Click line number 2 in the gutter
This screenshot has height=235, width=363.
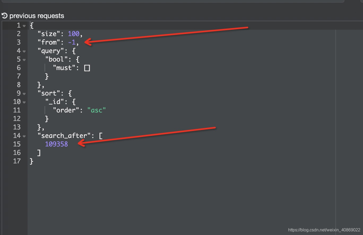(19, 34)
